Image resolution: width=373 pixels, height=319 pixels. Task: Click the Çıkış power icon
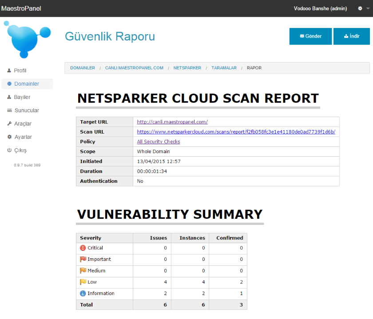[9, 150]
